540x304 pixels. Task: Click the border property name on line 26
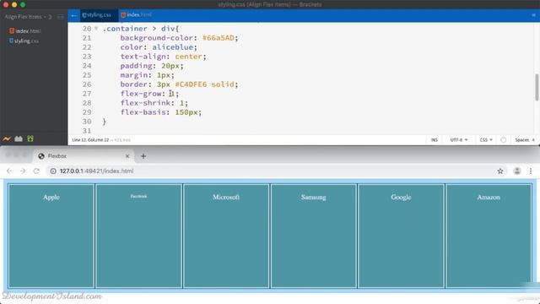134,84
